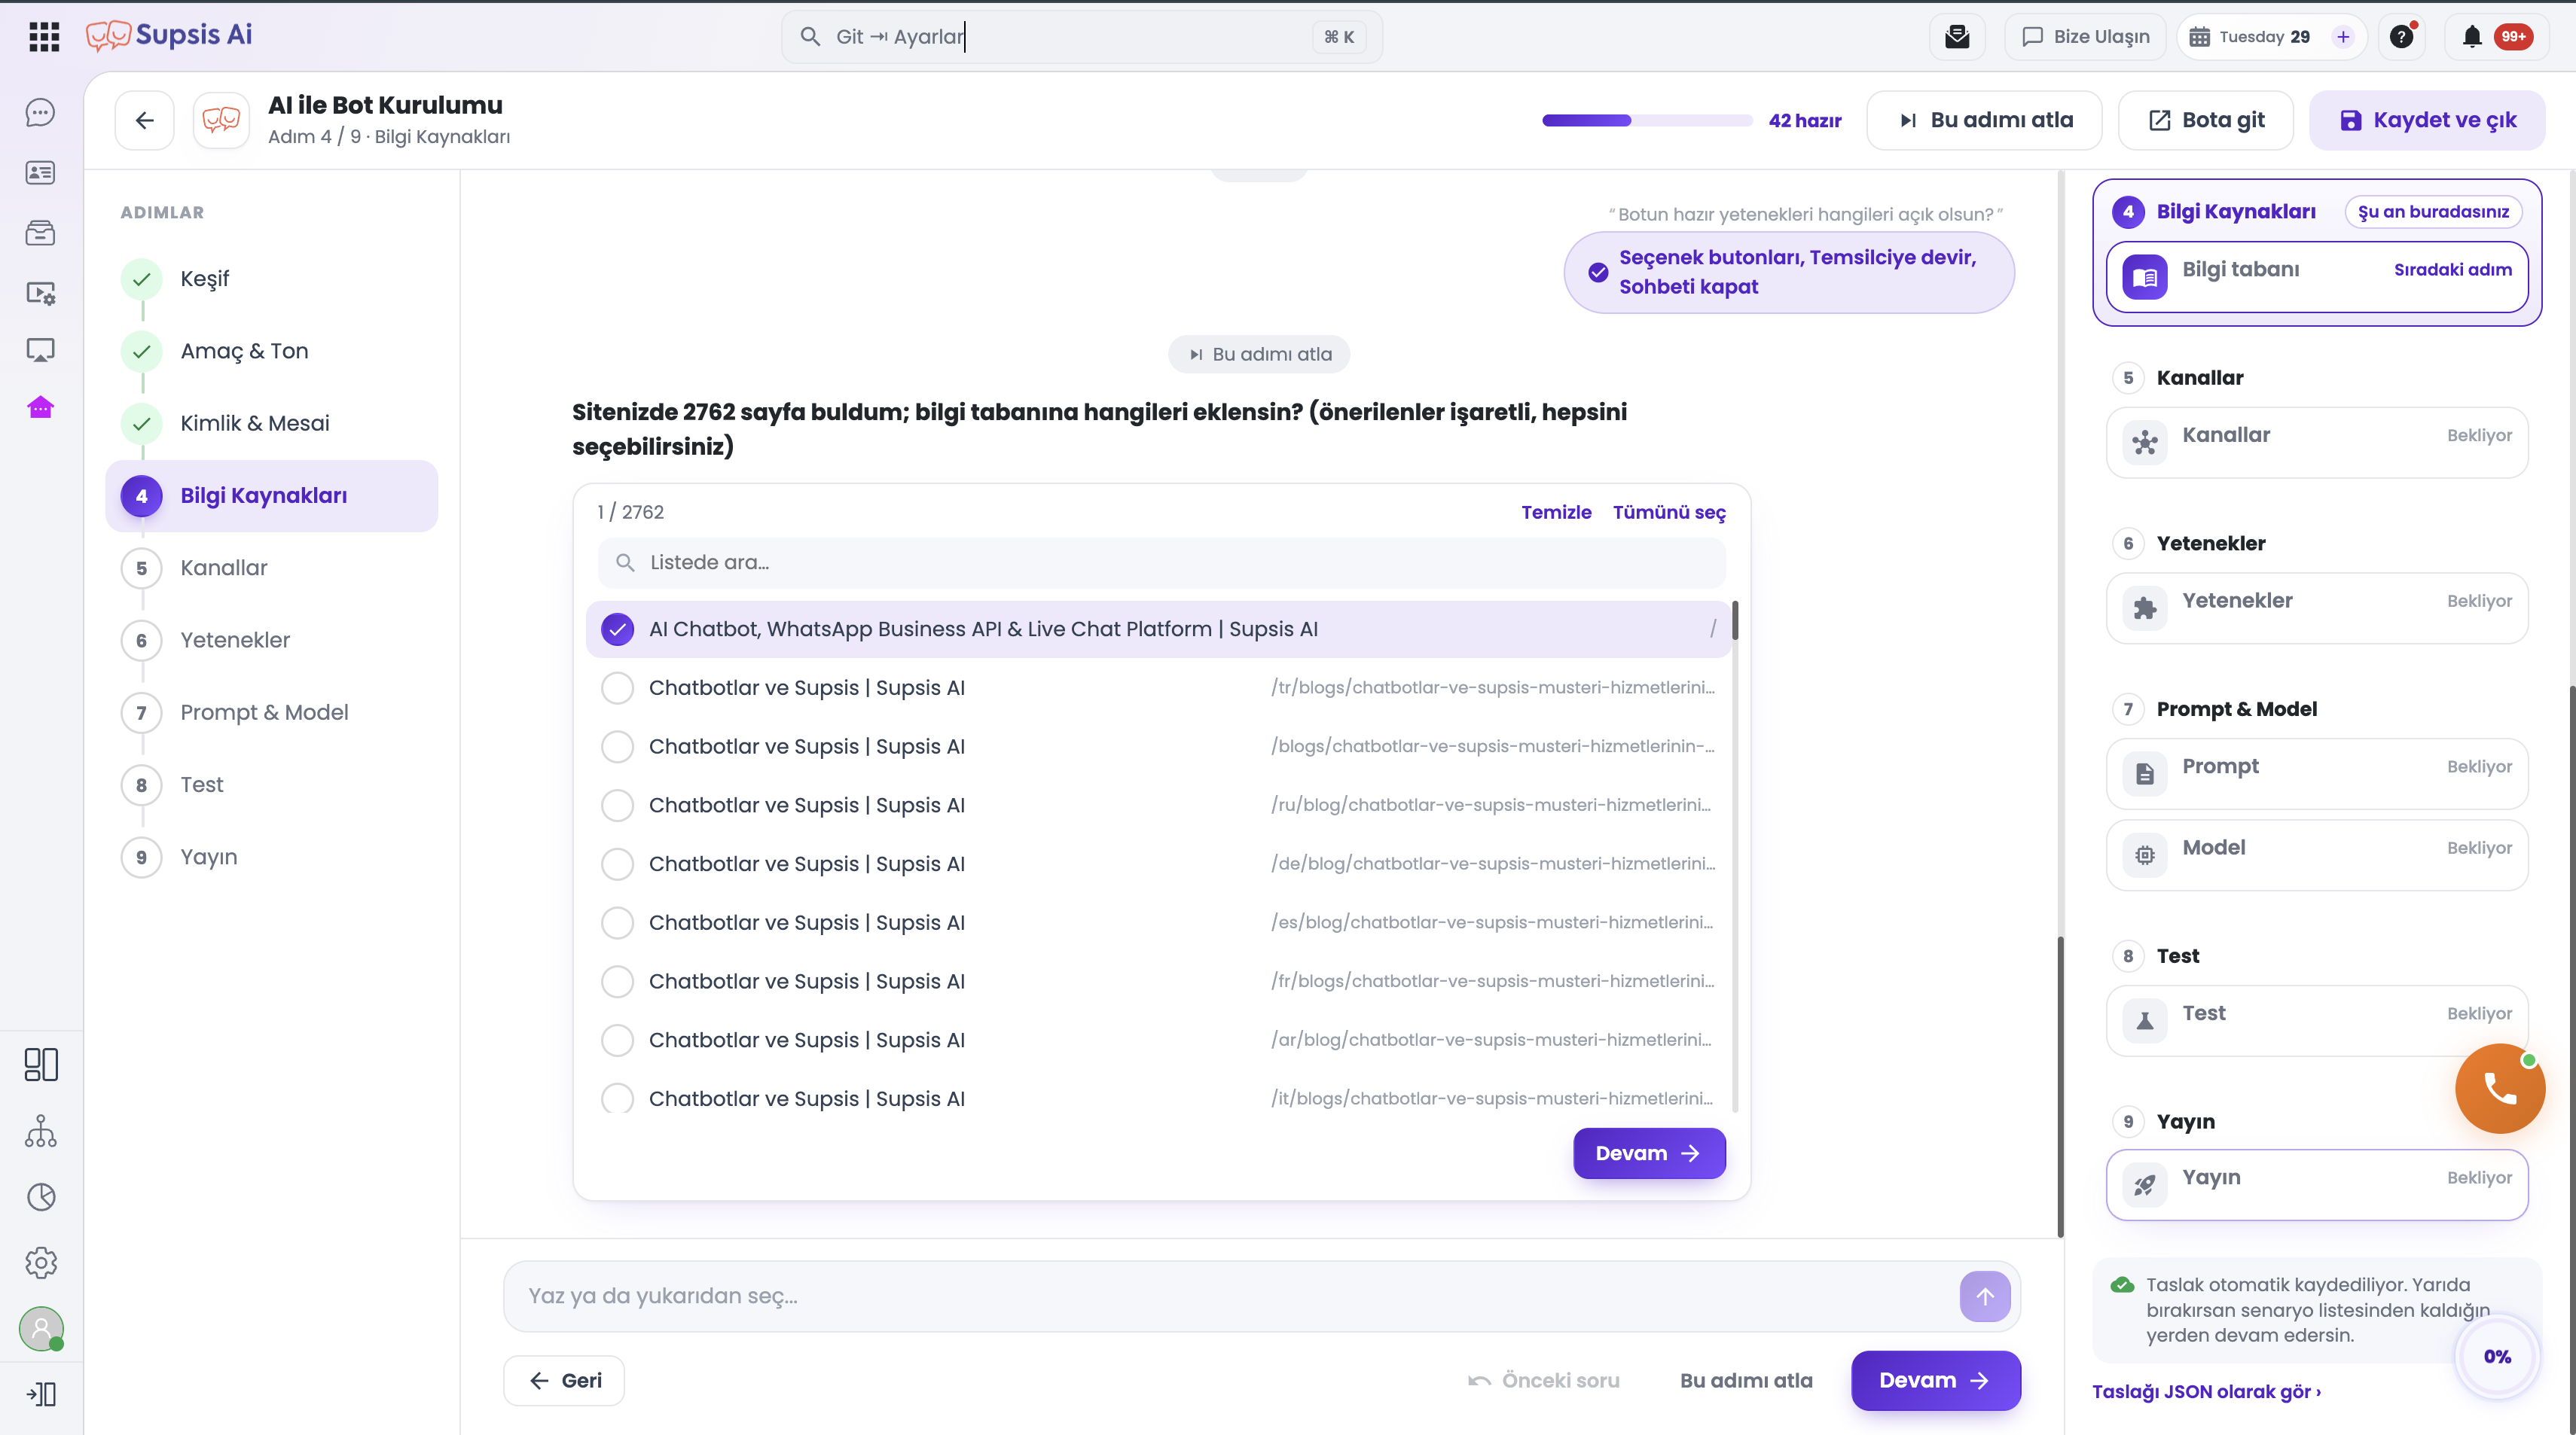Select the /fr/blogs/chatbotlar page checkbox

[617, 981]
